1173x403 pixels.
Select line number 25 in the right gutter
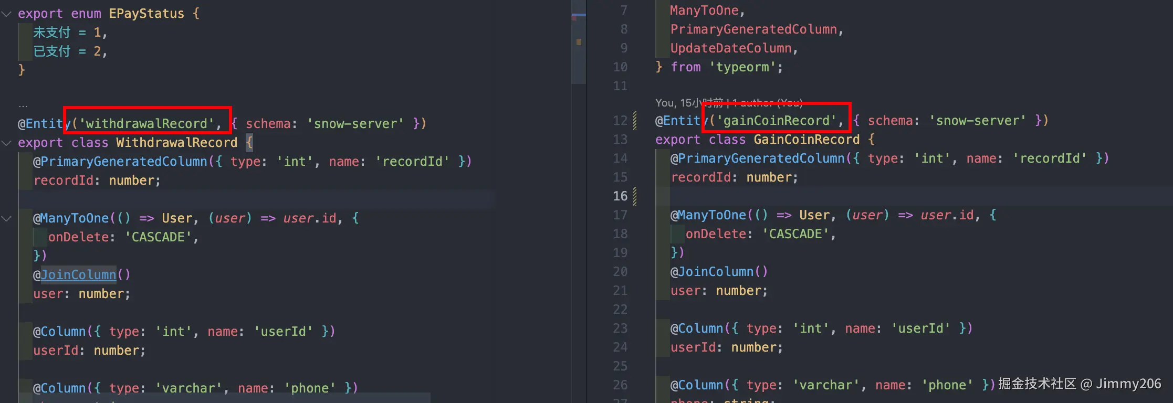tap(620, 366)
